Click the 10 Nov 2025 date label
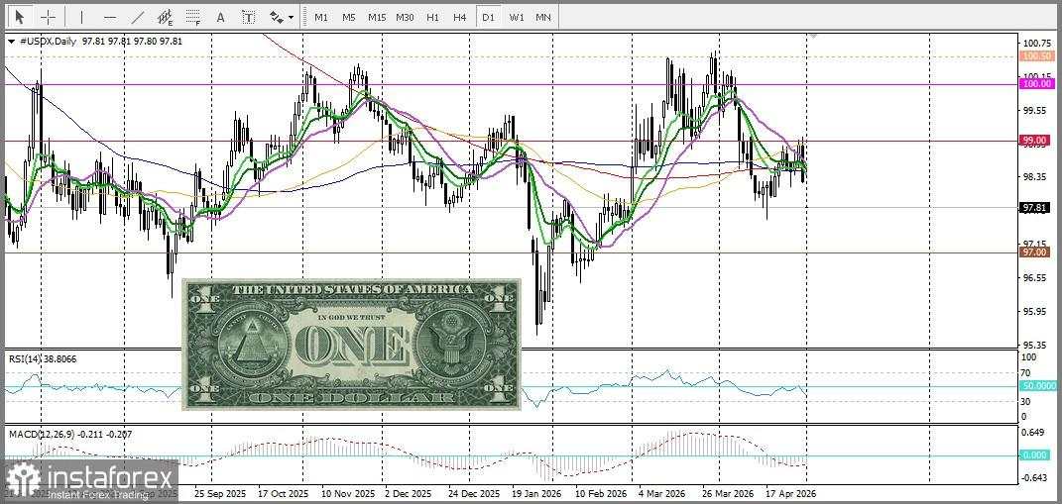Viewport: 1062px width, 504px height. pyautogui.click(x=349, y=493)
